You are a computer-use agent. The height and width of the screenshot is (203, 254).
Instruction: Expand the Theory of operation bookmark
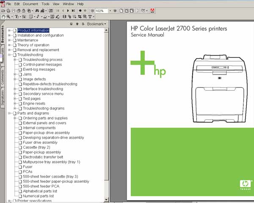[x=9, y=45]
